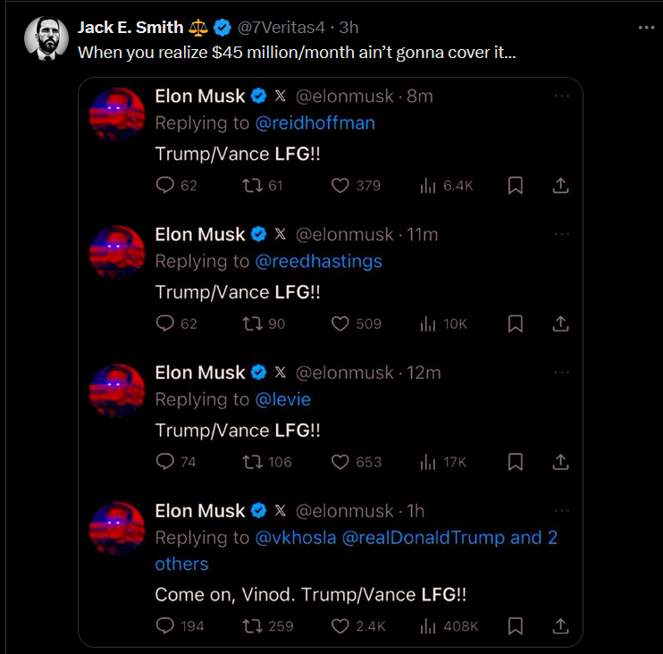Open the more options menu on Jack E. Smith's post
Image resolution: width=663 pixels, height=654 pixels.
tap(646, 28)
